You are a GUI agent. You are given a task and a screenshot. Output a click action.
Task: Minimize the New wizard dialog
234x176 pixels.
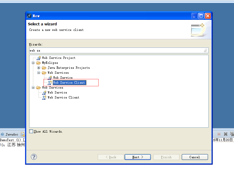pos(194,16)
